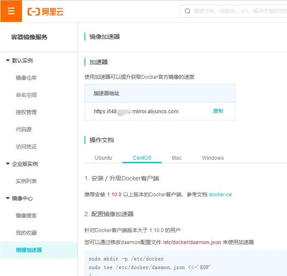287x276 pixels.
Task: Select 镜像加速器 in the sidebar
Action: click(x=39, y=250)
